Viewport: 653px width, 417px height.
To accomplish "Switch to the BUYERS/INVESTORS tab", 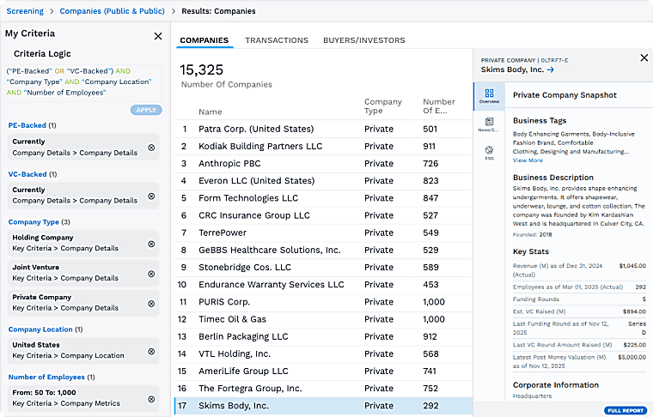I will click(364, 40).
